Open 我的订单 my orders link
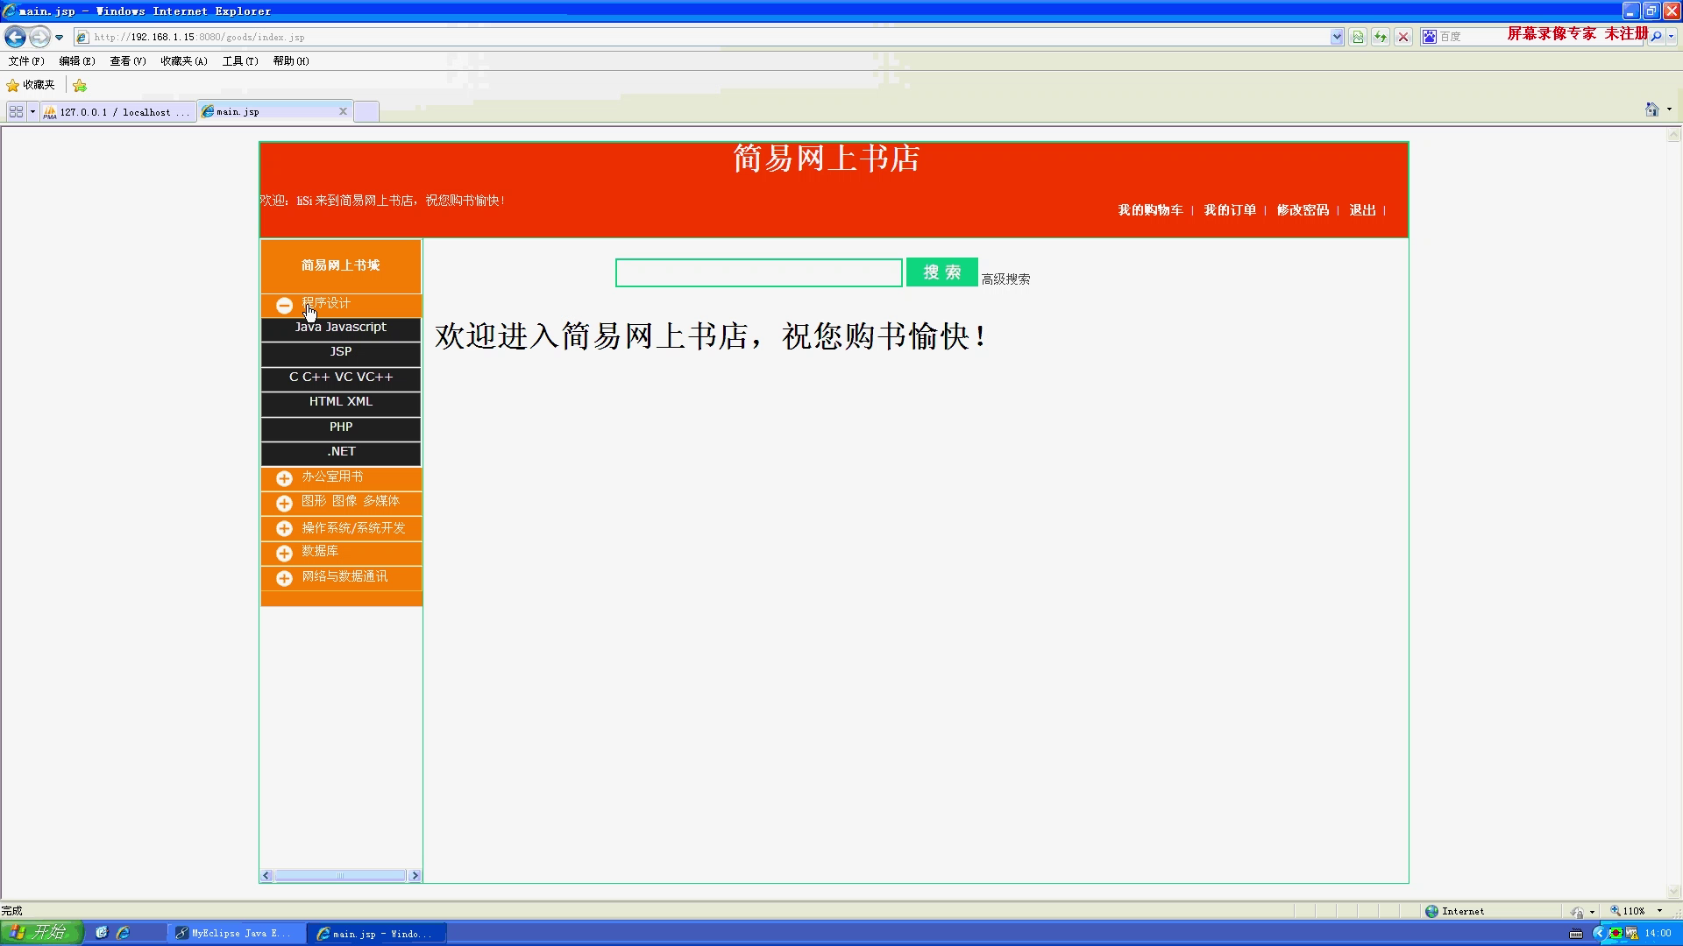 [1230, 210]
